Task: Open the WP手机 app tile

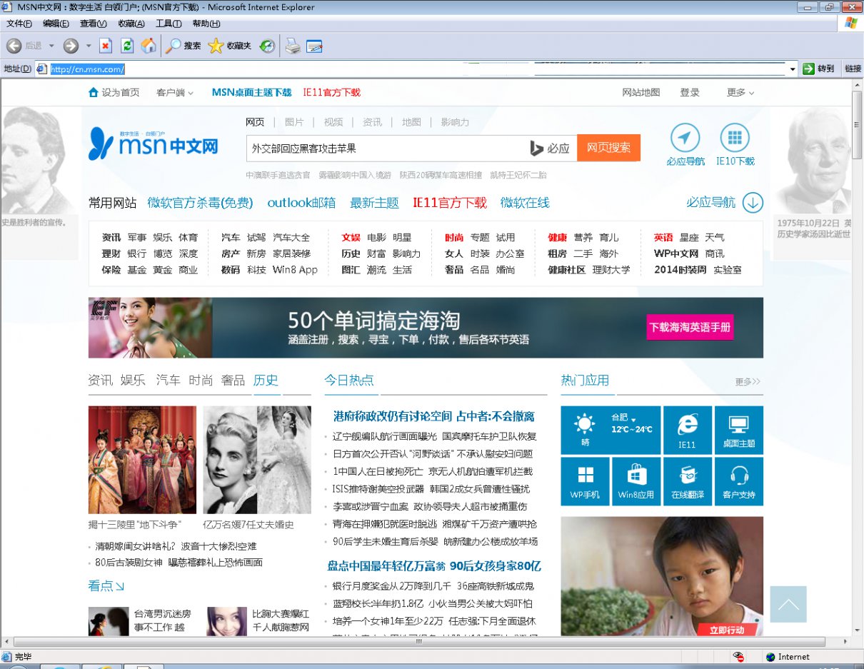Action: tap(585, 481)
